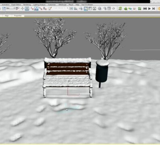Click the go to start playback button
Screen dimensions: 160x145
pos(145,8)
